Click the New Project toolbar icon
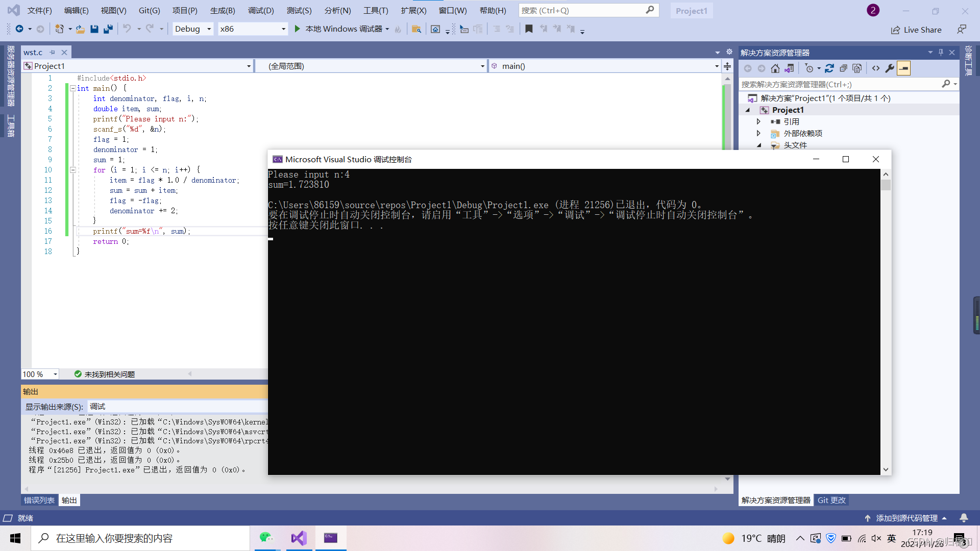This screenshot has height=551, width=980. [x=60, y=29]
